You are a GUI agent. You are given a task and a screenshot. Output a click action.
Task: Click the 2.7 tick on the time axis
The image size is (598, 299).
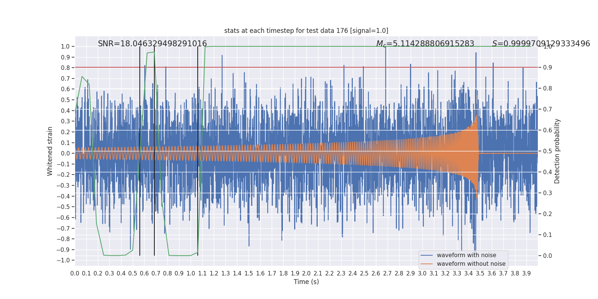(x=388, y=274)
